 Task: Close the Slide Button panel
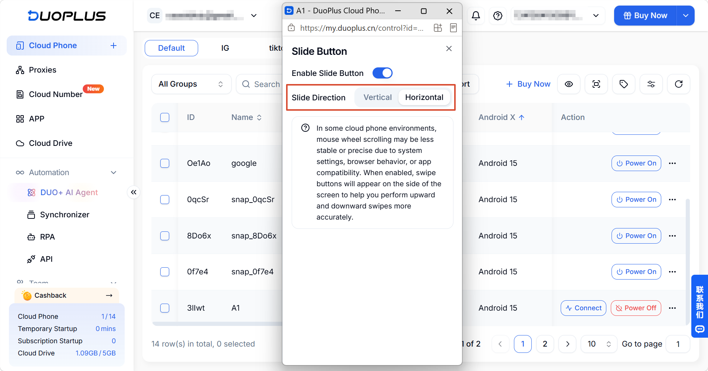(x=449, y=49)
